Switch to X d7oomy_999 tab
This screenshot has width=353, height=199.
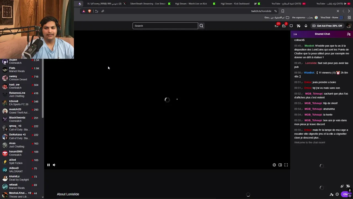coord(106,4)
